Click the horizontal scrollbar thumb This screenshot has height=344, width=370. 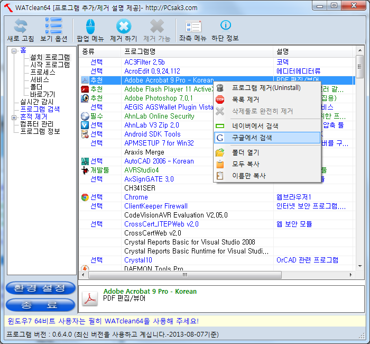(x=185, y=275)
